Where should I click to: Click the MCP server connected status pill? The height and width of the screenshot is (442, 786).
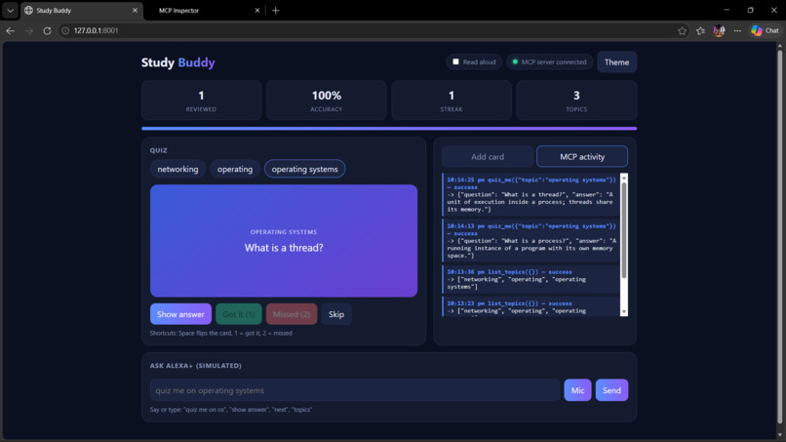click(x=549, y=62)
